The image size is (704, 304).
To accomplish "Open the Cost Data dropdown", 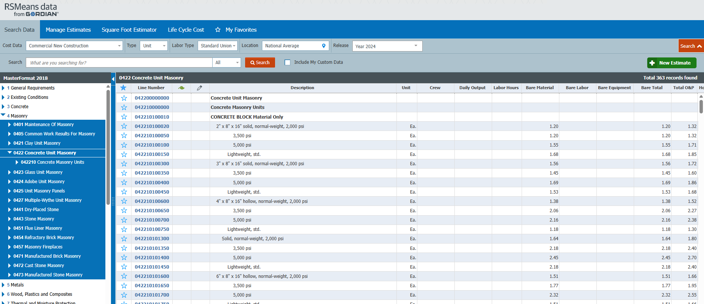I will (74, 46).
